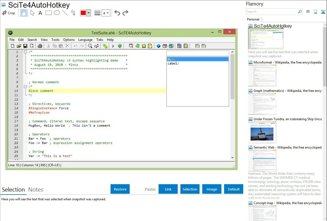This screenshot has height=221, width=327.
Task: Click the Paste Link button
Action: coord(168,189)
